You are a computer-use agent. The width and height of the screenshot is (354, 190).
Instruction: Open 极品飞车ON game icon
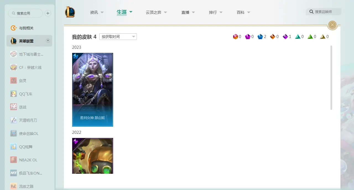click(x=14, y=173)
